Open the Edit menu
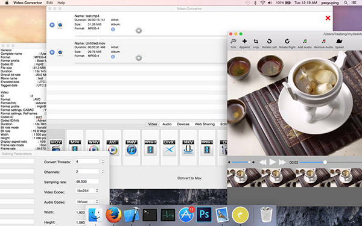 pos(49,3)
